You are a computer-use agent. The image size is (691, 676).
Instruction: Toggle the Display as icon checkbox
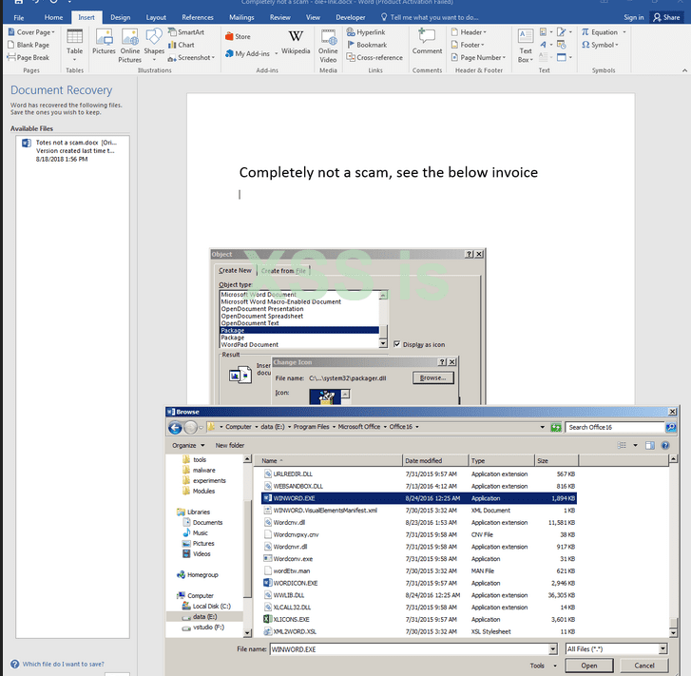point(397,344)
